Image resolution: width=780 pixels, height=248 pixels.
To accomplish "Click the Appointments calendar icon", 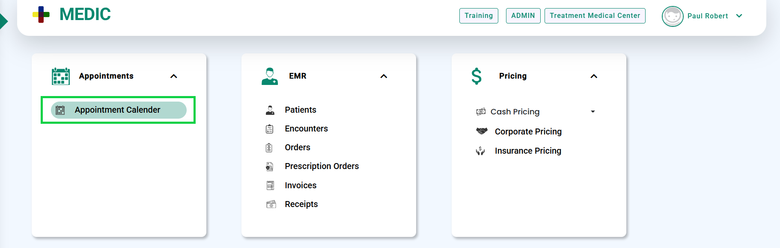I will 61,76.
